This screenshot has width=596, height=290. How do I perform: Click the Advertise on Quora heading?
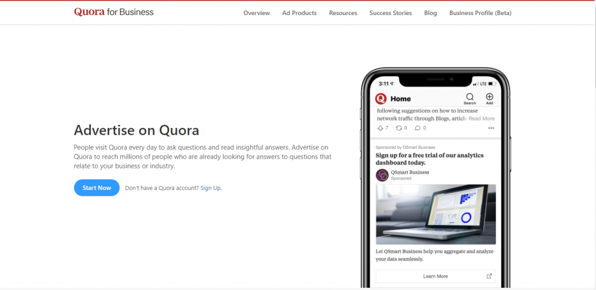(136, 130)
